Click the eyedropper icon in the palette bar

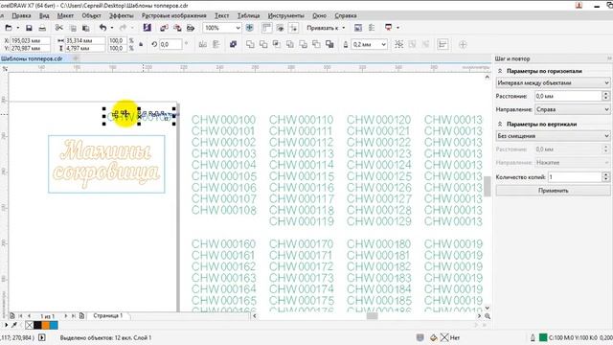pyautogui.click(x=15, y=325)
